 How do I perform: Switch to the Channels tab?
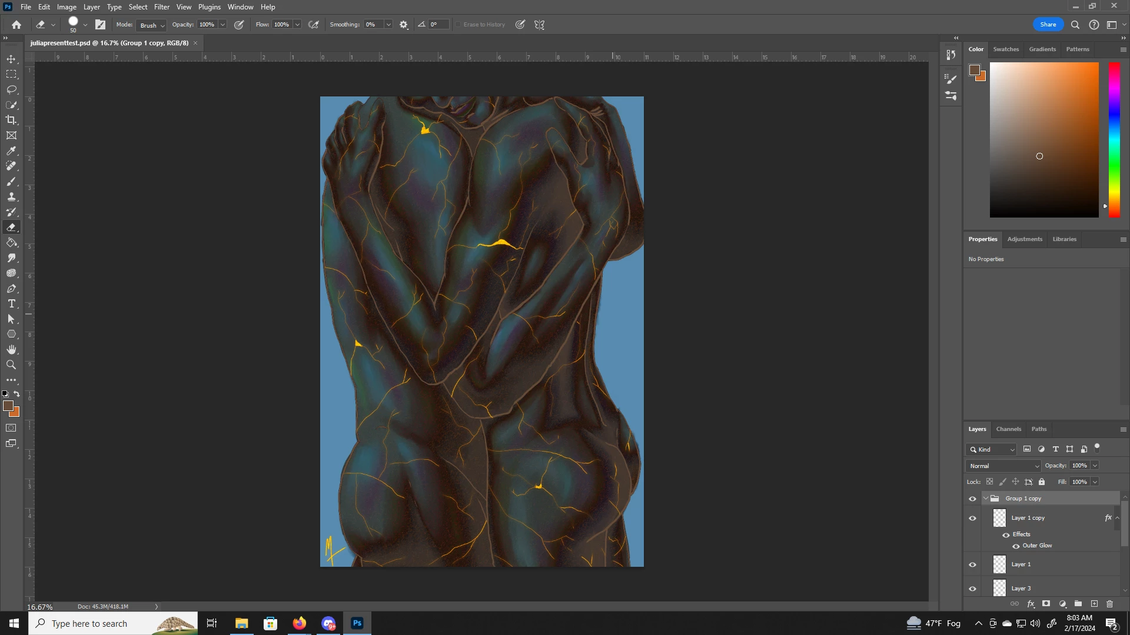1008,429
